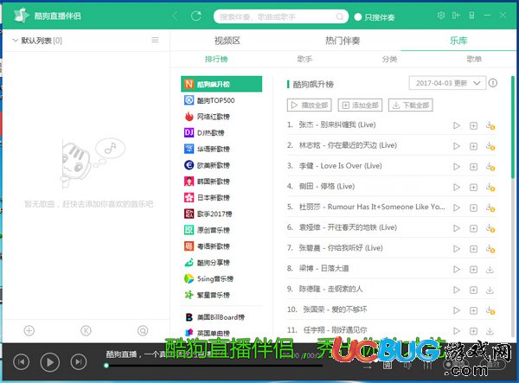This screenshot has height=383, width=519.
Task: Select the 韩国新歌榜 chart
Action: (221, 182)
